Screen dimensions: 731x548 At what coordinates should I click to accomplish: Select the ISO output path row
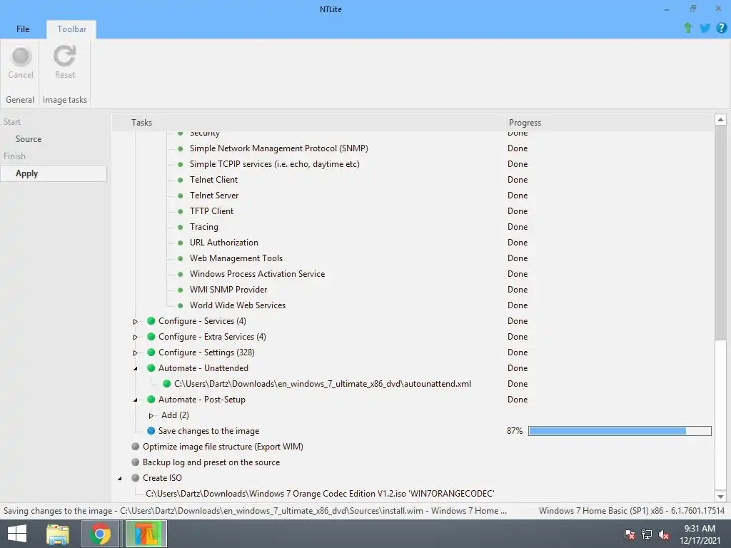coord(320,494)
